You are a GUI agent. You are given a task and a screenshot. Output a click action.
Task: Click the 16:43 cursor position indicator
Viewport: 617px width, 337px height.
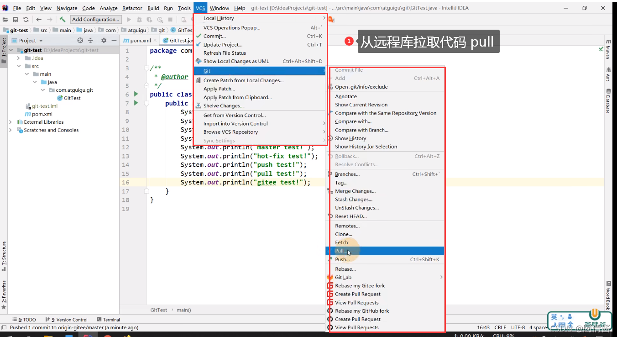pos(483,327)
